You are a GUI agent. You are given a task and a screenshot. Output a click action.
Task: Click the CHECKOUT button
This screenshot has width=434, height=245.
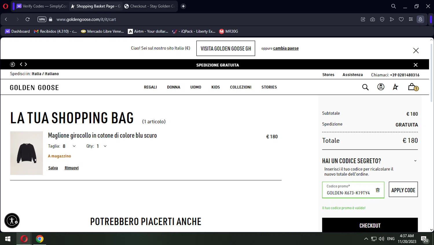pos(370,225)
